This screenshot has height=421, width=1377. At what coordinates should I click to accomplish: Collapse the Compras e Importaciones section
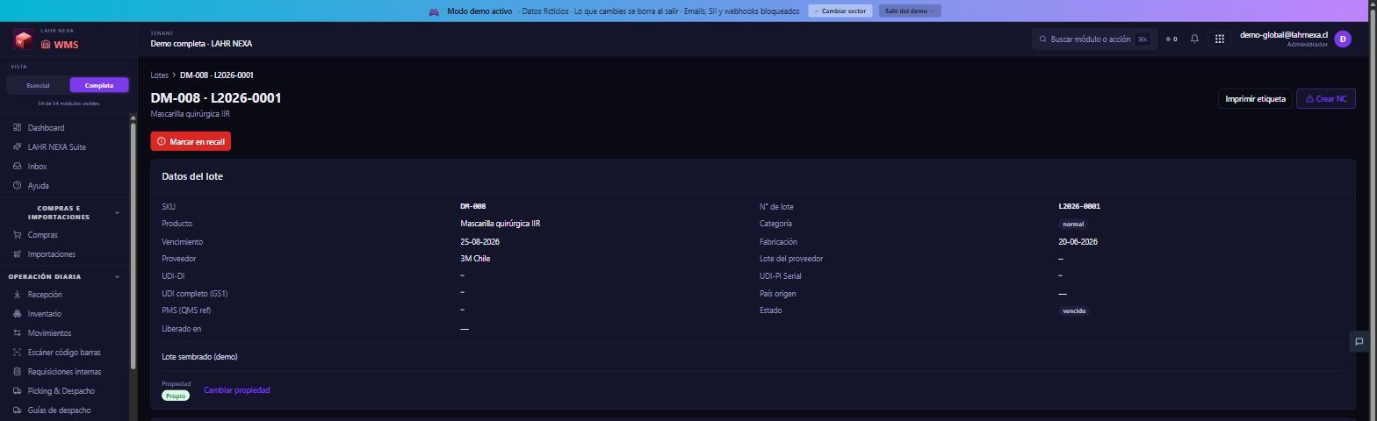[117, 212]
